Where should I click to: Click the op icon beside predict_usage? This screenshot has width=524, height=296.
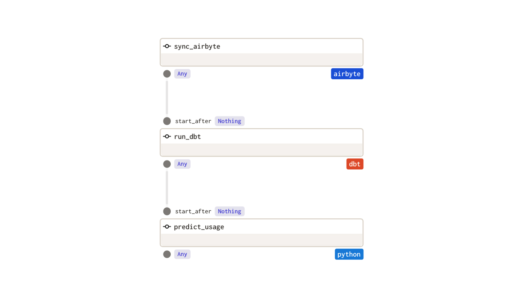coord(167,227)
